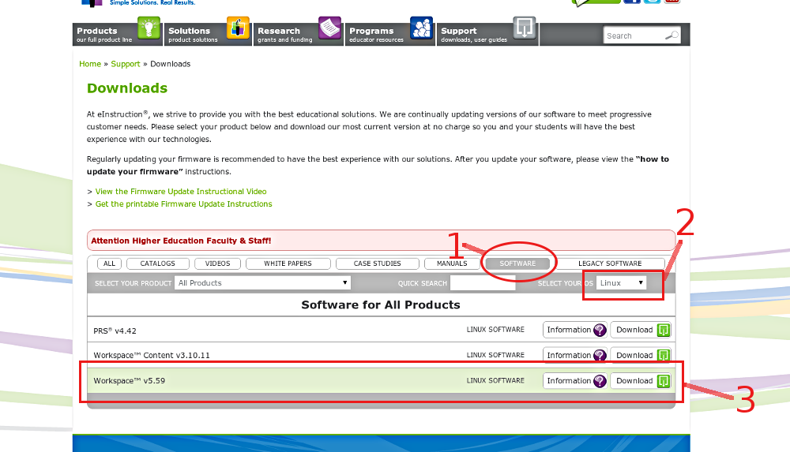Click the Quick Search input field

coord(483,283)
